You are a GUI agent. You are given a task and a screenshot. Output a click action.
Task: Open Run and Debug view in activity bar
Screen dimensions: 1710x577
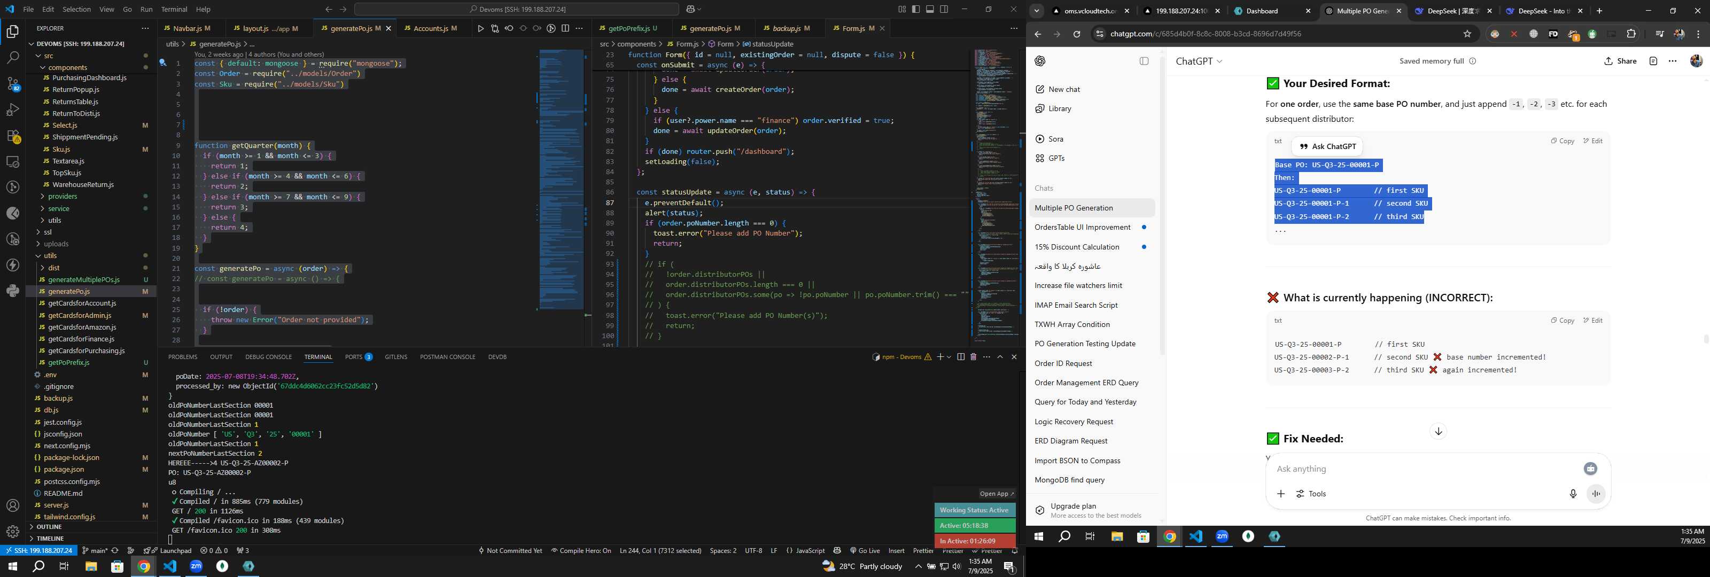pyautogui.click(x=13, y=110)
